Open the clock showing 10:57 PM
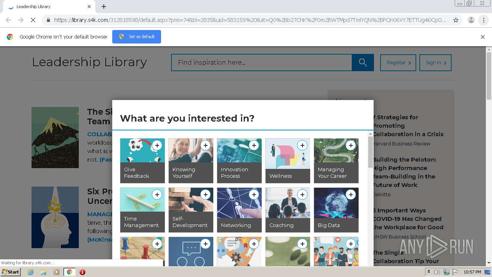492x277 pixels. [x=472, y=272]
